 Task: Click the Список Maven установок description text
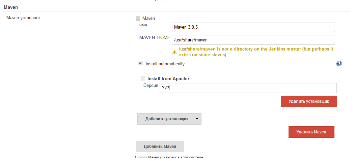point(169,157)
